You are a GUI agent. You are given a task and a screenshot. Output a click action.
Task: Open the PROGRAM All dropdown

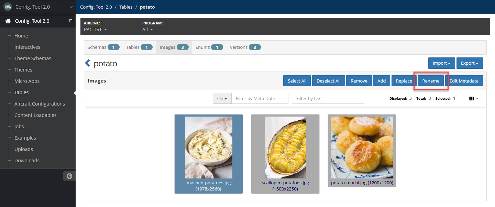[x=147, y=30]
